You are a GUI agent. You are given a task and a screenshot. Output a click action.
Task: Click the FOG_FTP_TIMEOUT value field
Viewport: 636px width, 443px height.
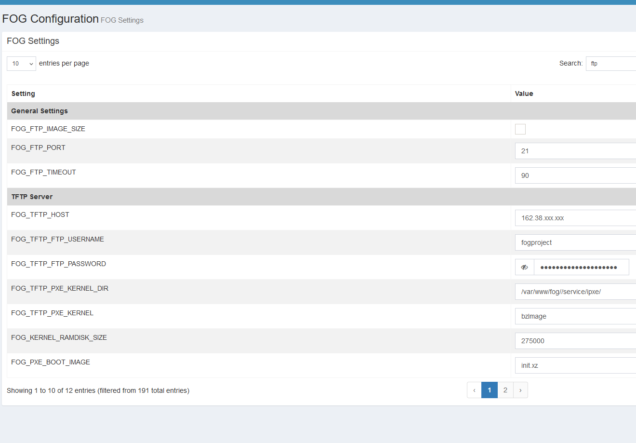(x=575, y=175)
